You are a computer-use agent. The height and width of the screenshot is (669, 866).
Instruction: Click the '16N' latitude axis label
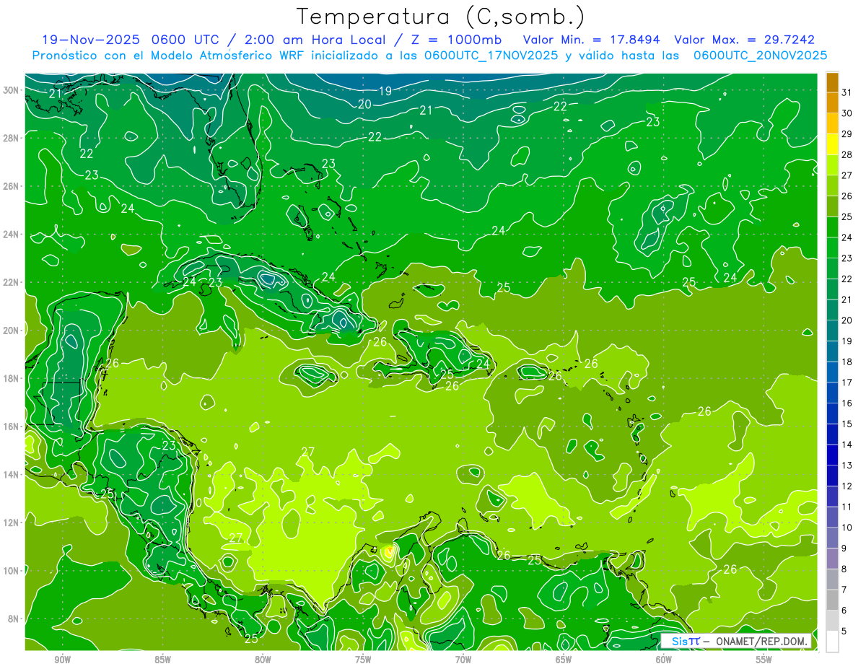click(x=12, y=427)
